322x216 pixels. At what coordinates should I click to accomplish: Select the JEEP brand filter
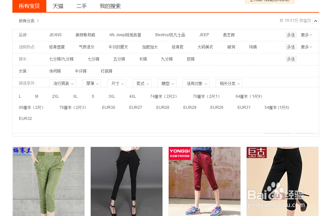point(204,35)
